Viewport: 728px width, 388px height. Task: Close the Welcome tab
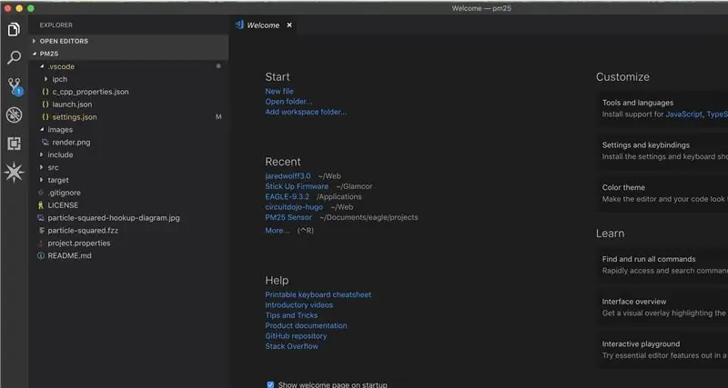coord(289,25)
